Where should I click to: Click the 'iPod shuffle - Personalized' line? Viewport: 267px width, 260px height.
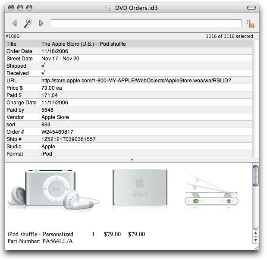(x=41, y=234)
